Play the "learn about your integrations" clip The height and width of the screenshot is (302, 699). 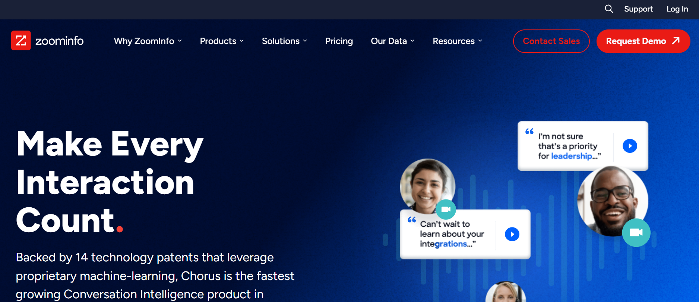[x=512, y=234]
